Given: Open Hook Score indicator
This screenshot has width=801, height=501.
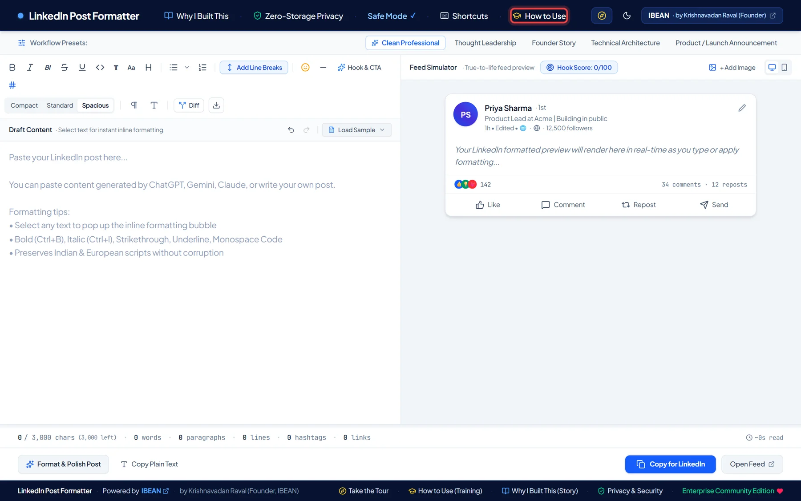Looking at the screenshot, I should (x=578, y=67).
